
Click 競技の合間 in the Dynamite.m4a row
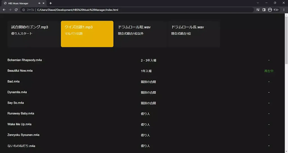coord(148,92)
